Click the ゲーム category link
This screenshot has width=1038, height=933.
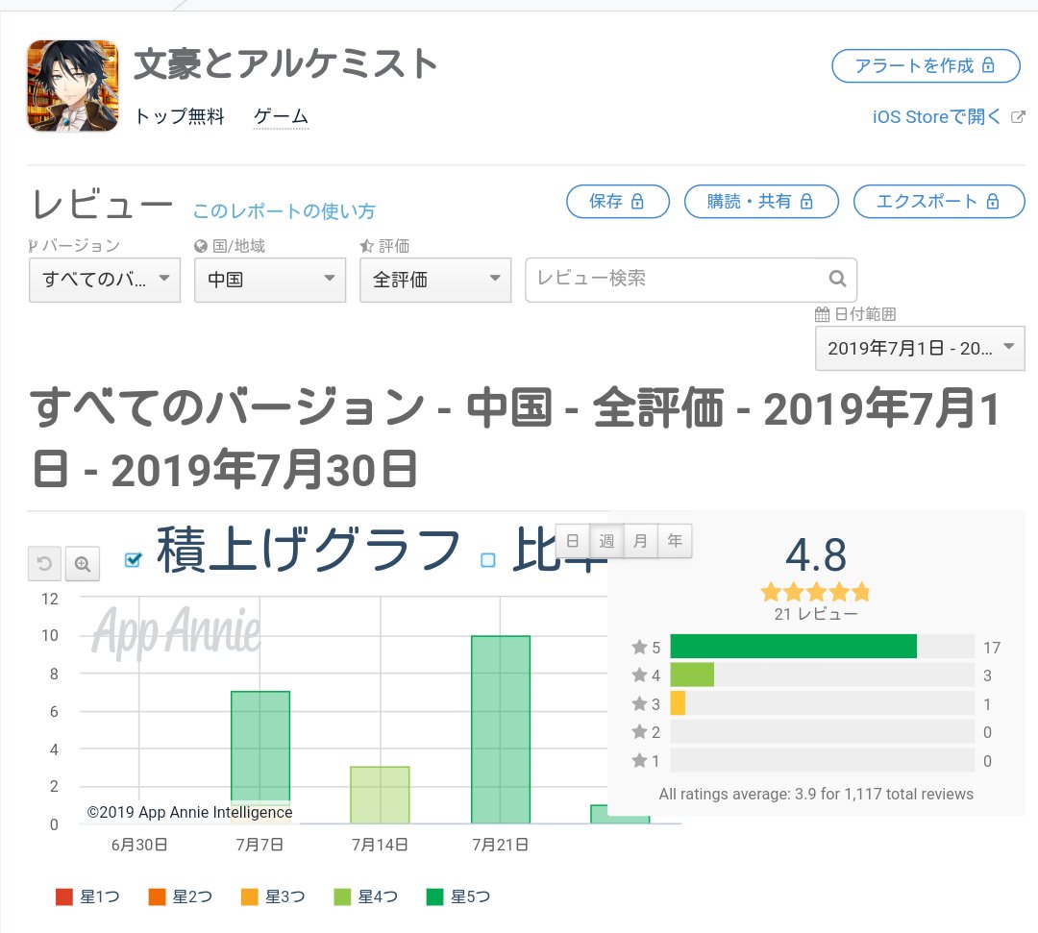[282, 116]
